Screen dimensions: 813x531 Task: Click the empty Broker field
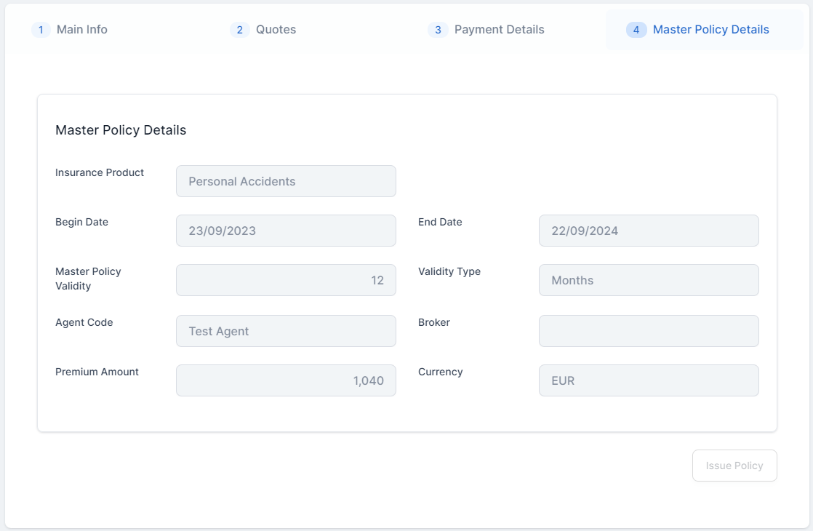[x=649, y=331]
